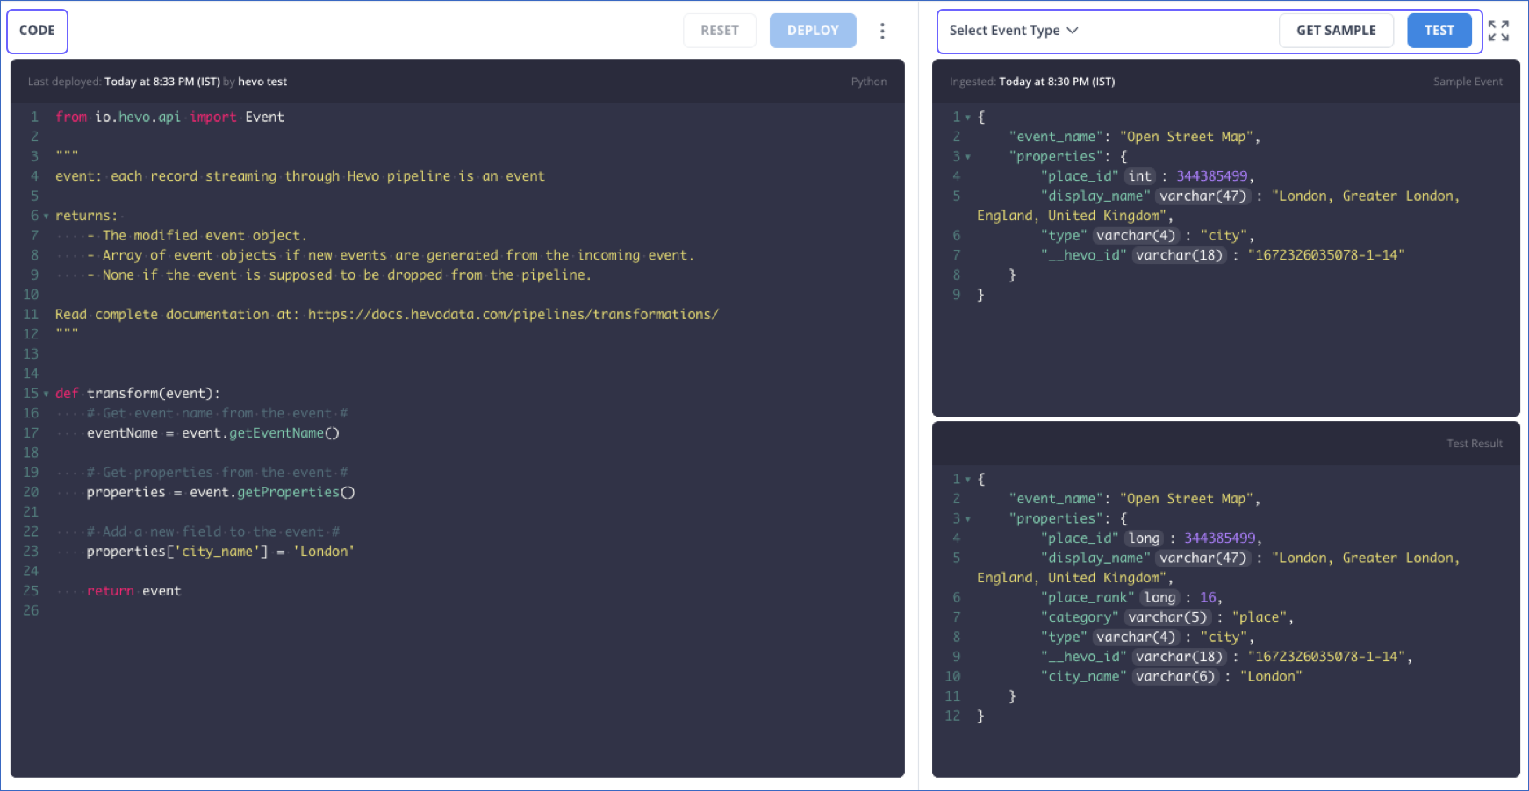
Task: Click '"category"' key in Test Result
Action: pyautogui.click(x=1080, y=617)
